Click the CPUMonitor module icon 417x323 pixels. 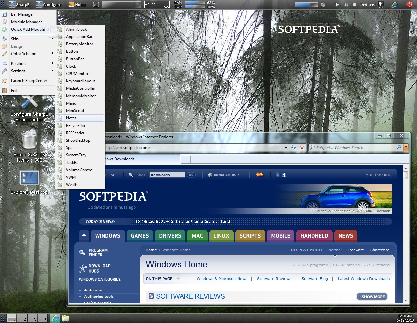point(60,74)
